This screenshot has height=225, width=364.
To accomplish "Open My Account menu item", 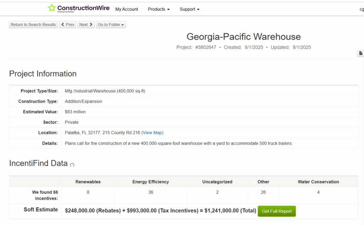I will click(x=127, y=9).
